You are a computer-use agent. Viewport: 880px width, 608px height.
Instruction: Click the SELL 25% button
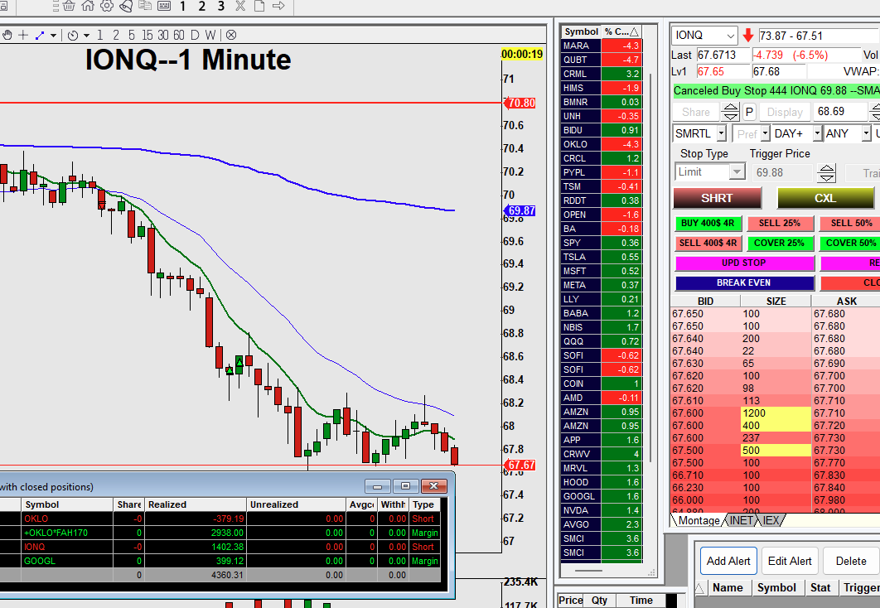(x=780, y=223)
